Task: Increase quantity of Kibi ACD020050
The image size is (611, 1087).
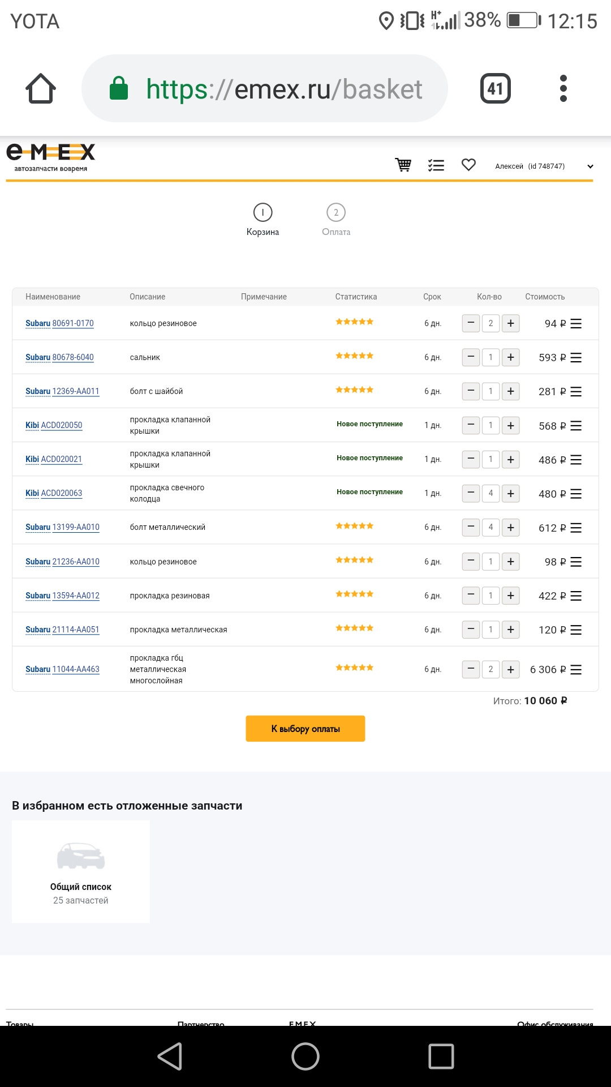Action: coord(510,425)
